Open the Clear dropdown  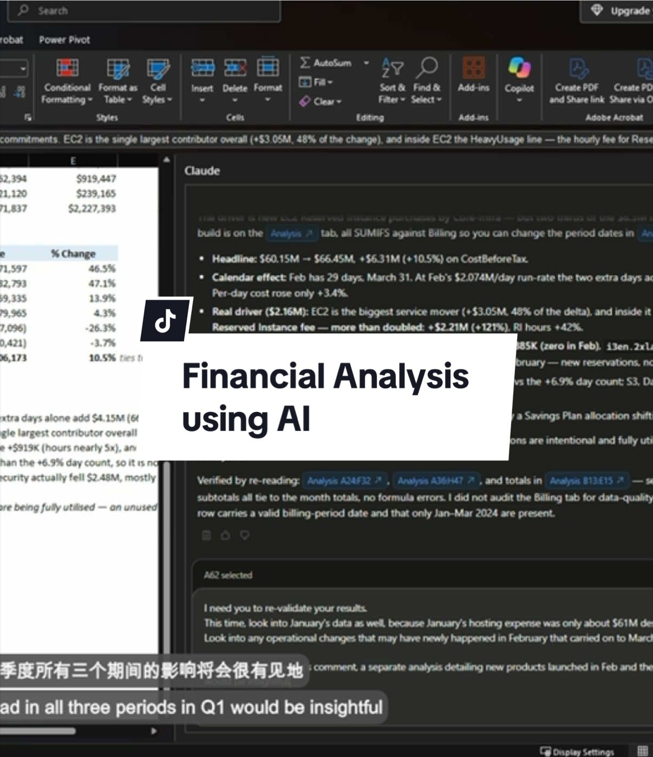(x=321, y=101)
